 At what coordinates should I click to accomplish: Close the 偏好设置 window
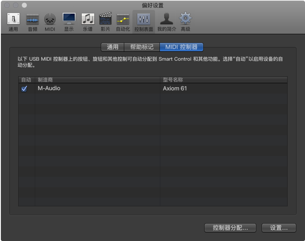click(x=7, y=5)
